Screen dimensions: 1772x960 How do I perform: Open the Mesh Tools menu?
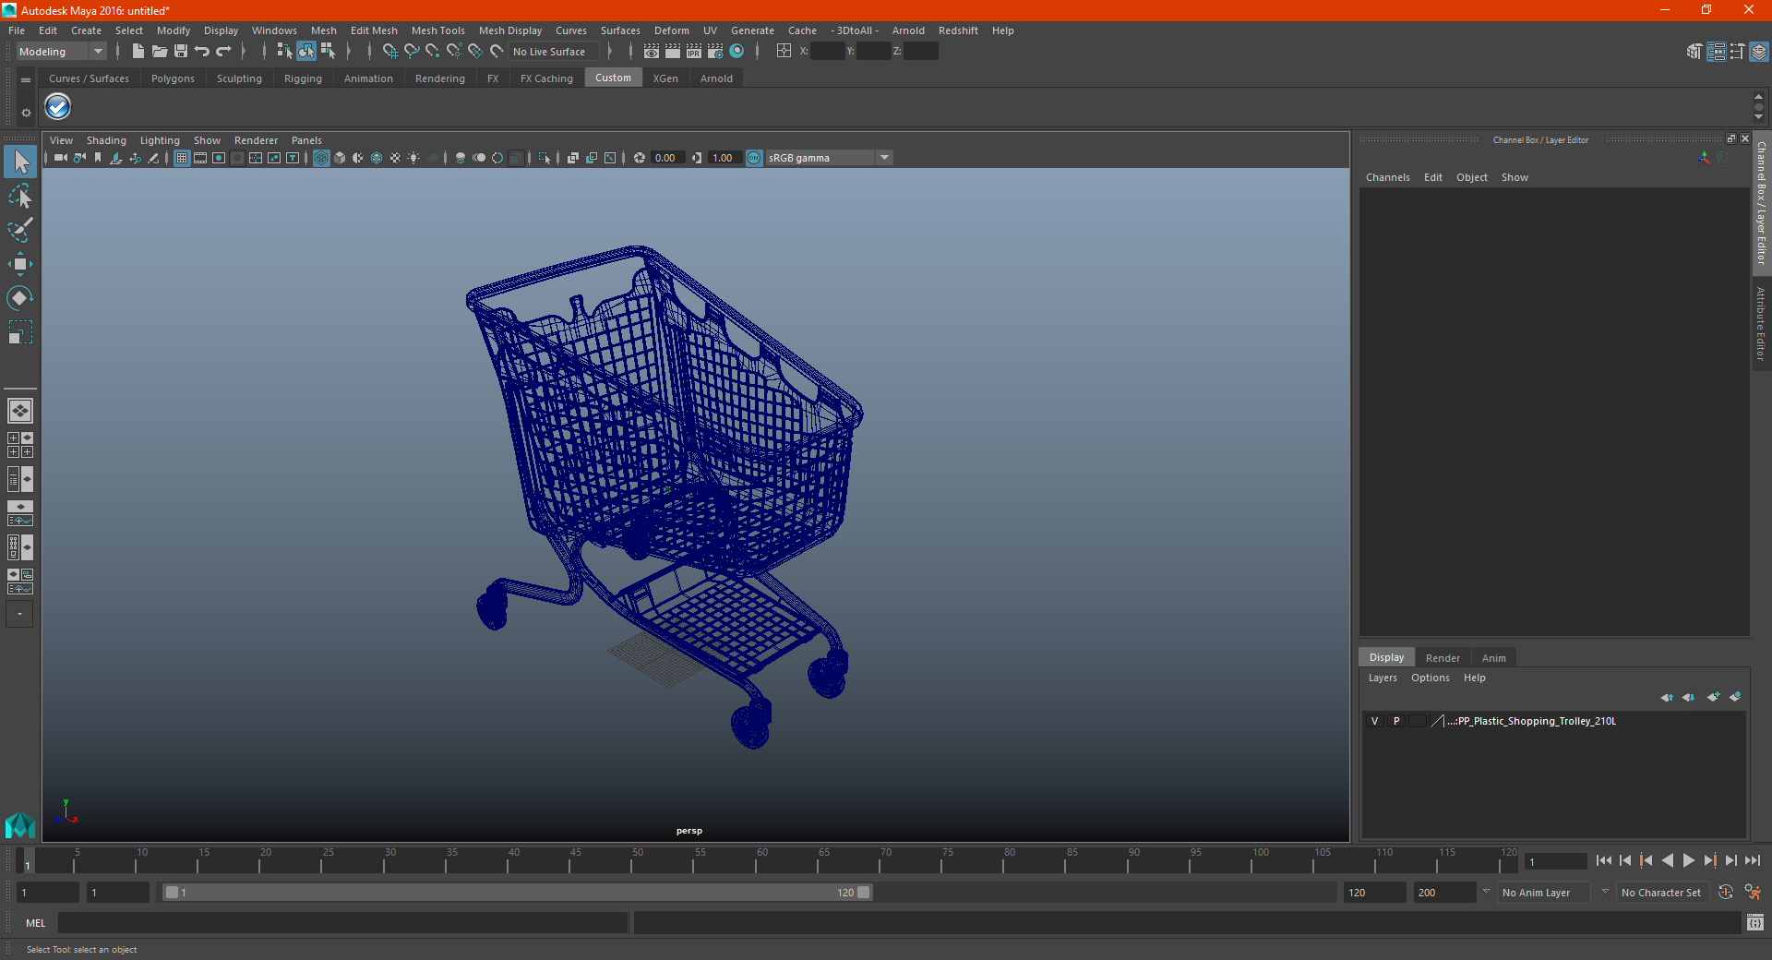click(437, 30)
